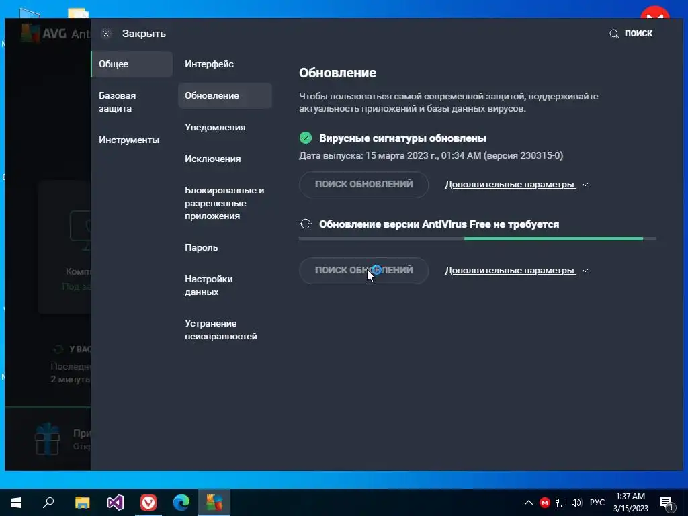
Task: Click release date text with version 230315-0
Action: tap(431, 155)
